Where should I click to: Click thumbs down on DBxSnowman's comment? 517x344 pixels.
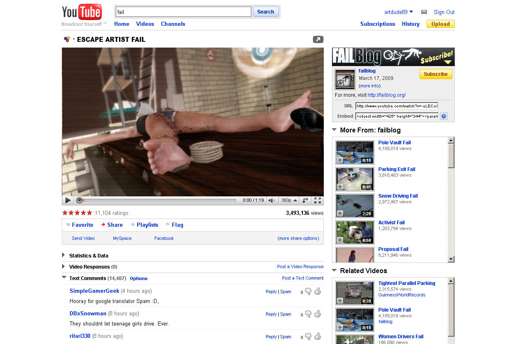(308, 314)
